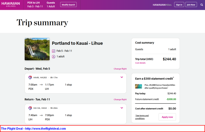The width and height of the screenshot is (205, 132).
Task: Click the calendar icon beside Feb 5 - Feb 11
Action: coord(54,51)
